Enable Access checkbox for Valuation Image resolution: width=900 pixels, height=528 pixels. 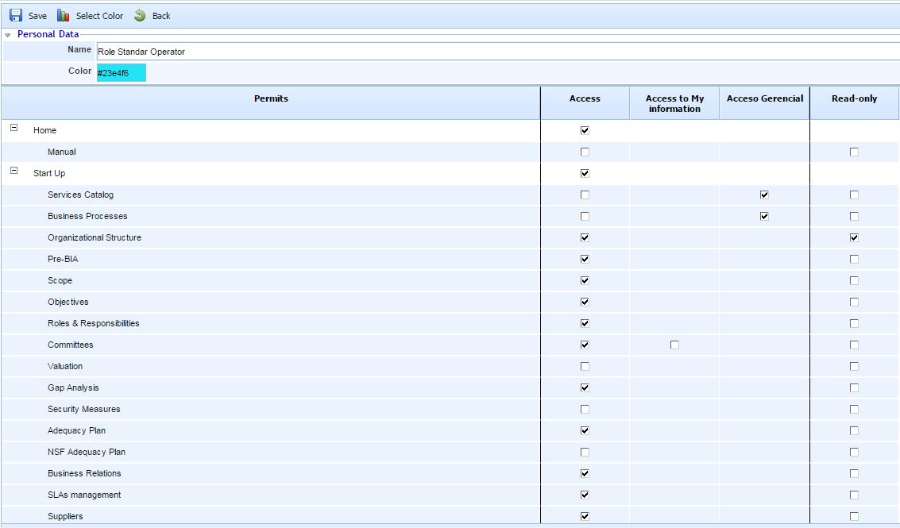585,366
